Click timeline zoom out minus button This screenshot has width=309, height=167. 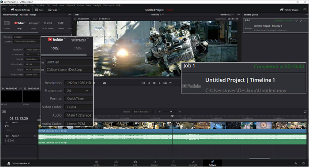[160, 112]
